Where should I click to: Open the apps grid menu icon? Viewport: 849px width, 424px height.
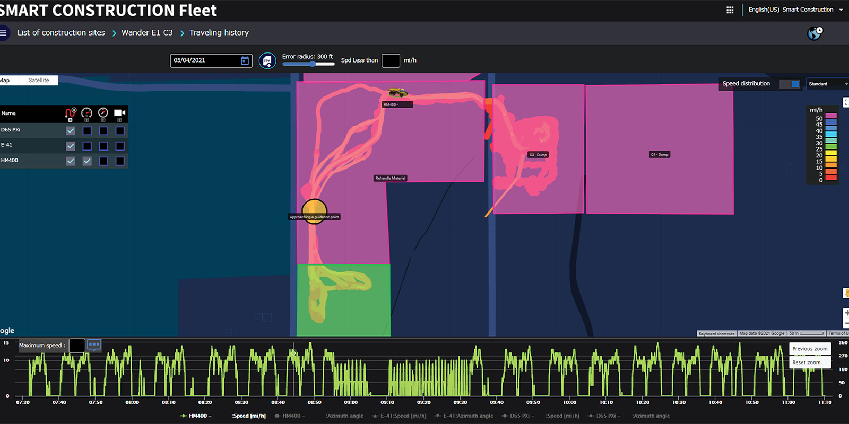[x=730, y=10]
